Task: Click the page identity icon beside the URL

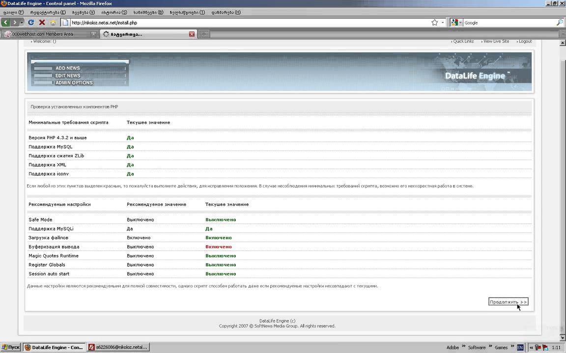Action: click(x=65, y=23)
